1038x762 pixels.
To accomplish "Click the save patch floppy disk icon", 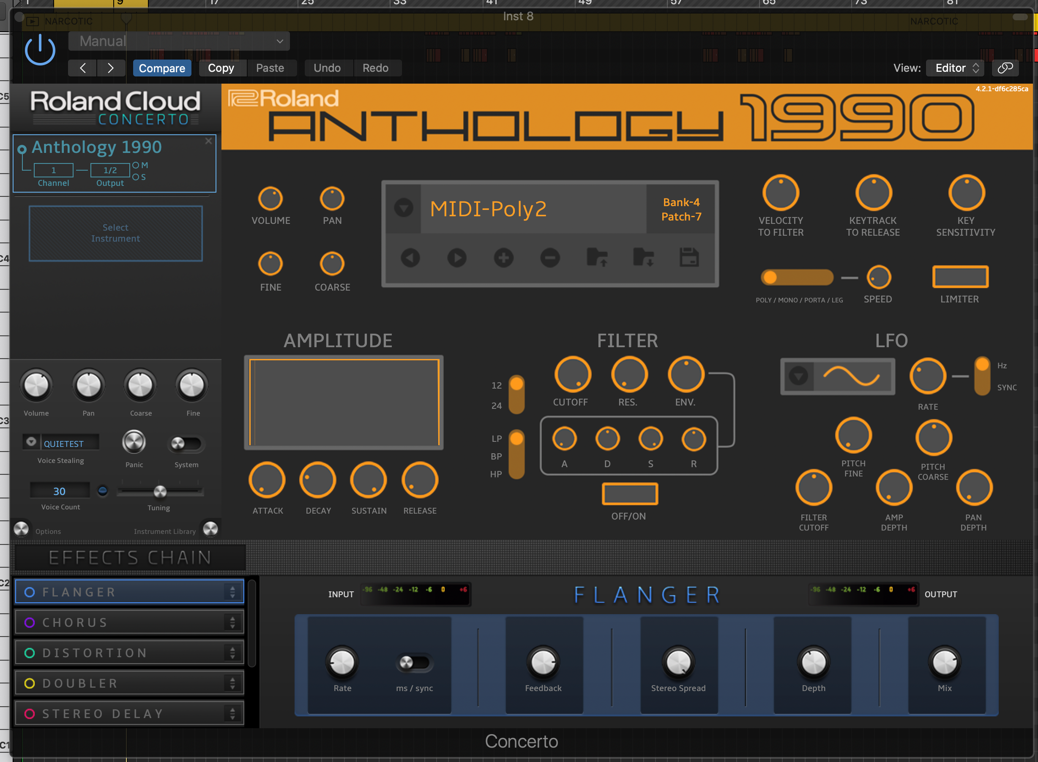I will (689, 257).
